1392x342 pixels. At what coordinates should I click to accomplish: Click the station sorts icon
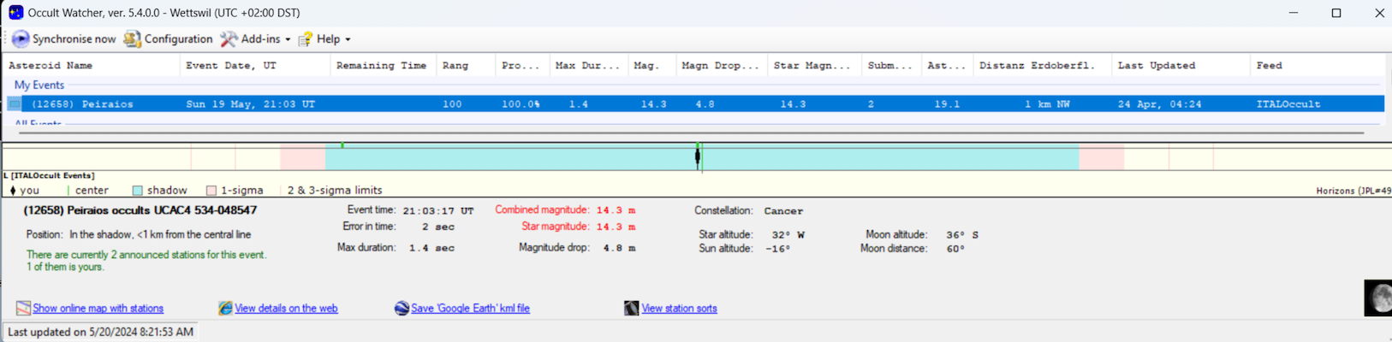pos(631,309)
